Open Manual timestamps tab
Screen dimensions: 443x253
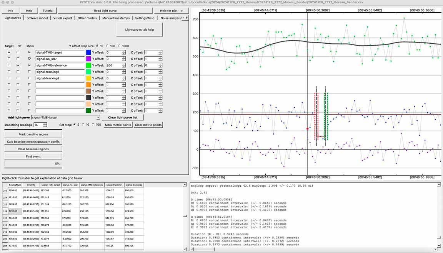tap(116, 18)
